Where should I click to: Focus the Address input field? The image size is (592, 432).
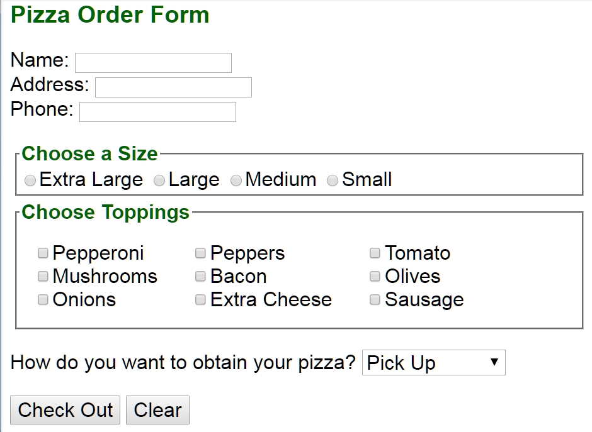pyautogui.click(x=173, y=87)
